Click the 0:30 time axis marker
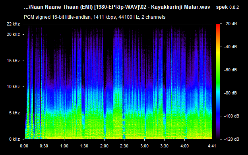 (x=44, y=146)
